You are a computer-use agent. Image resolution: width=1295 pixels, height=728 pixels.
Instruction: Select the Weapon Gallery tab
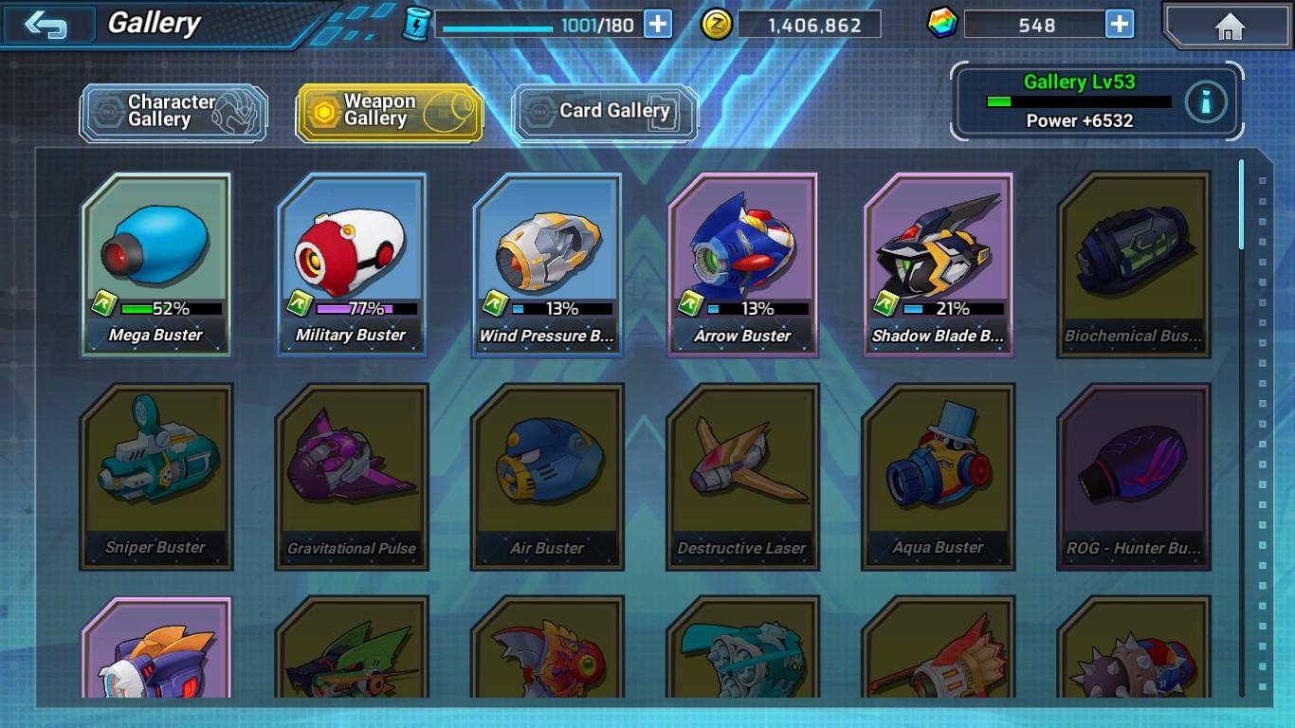(390, 112)
